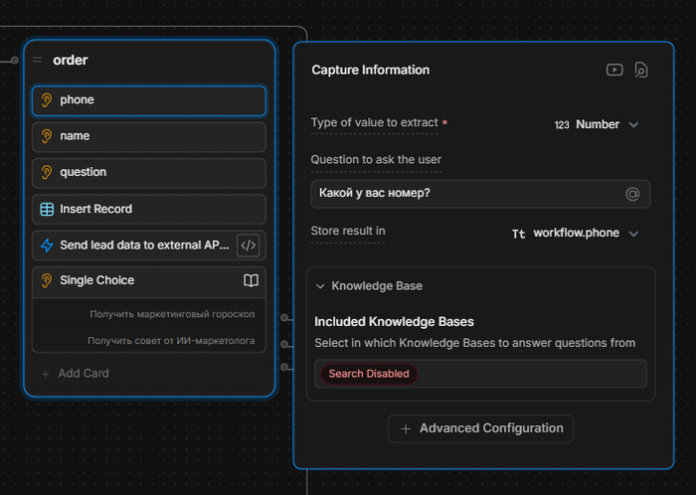Collapse the Knowledge Base section
The height and width of the screenshot is (495, 696).
[x=320, y=285]
